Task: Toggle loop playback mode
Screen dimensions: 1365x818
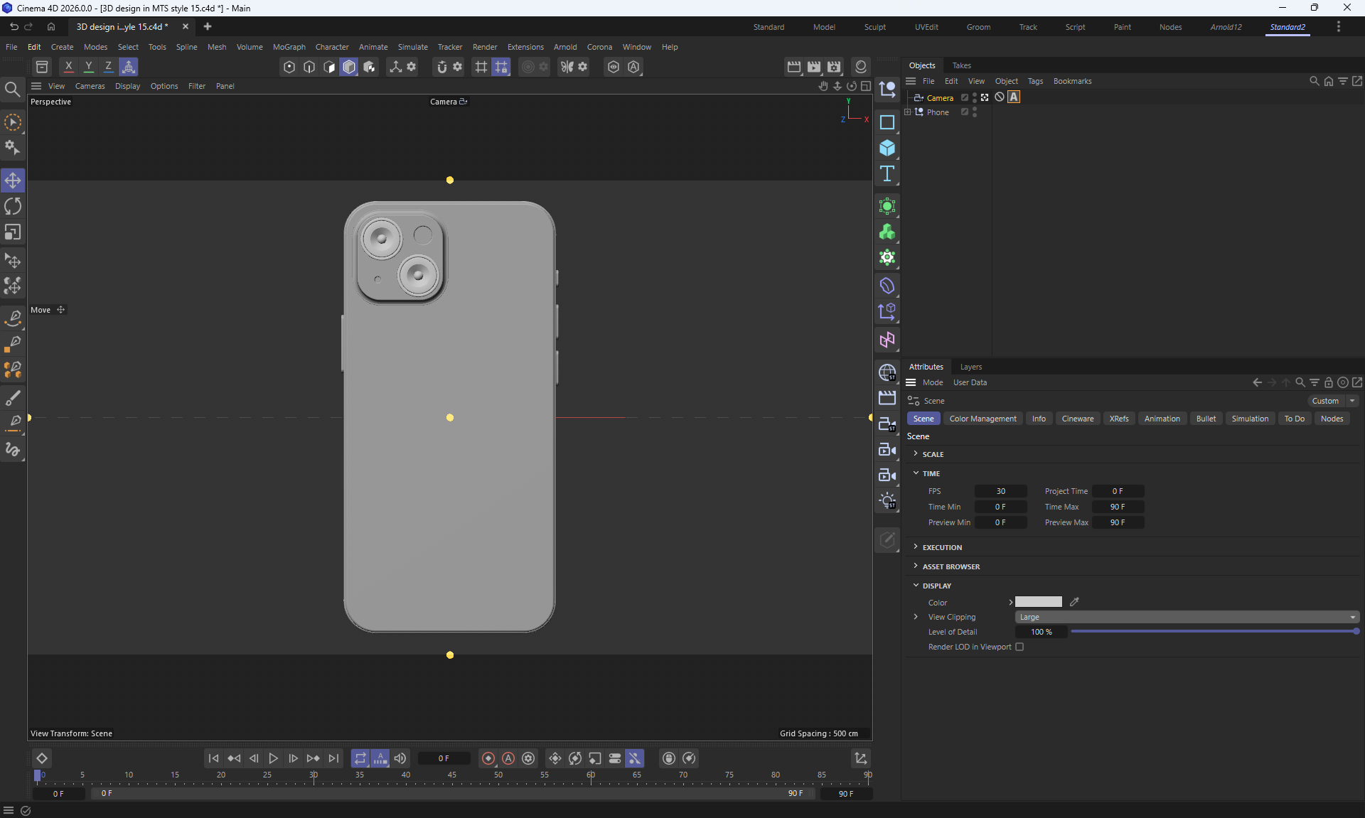Action: 360,758
